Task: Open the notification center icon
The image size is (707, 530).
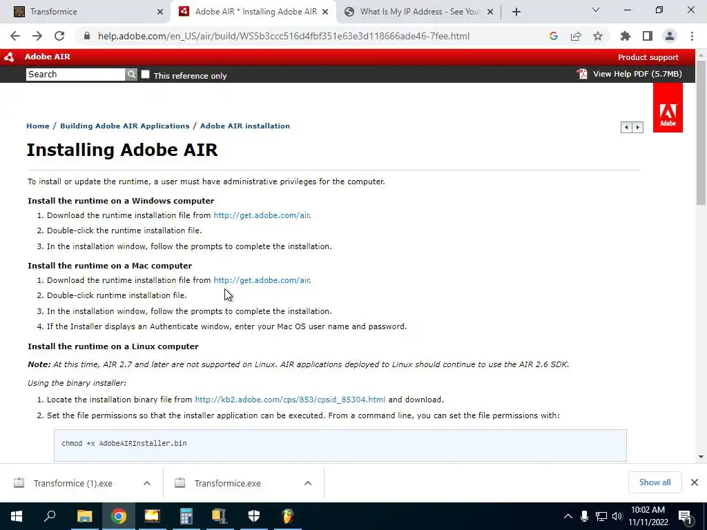Action: (686, 516)
